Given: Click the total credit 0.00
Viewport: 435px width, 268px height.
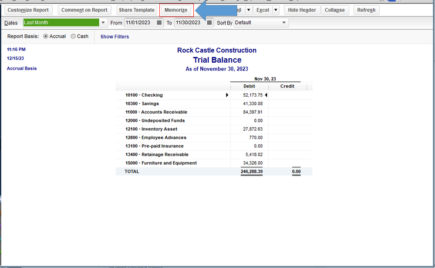Looking at the screenshot, I should tap(296, 171).
